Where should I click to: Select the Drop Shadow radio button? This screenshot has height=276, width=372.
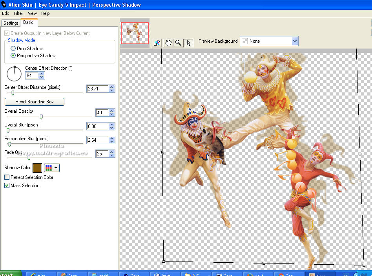[13, 48]
